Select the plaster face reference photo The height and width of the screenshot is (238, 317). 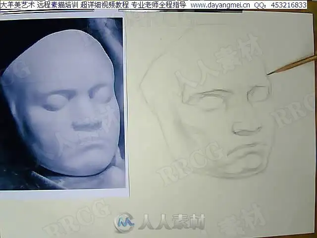click(62, 104)
